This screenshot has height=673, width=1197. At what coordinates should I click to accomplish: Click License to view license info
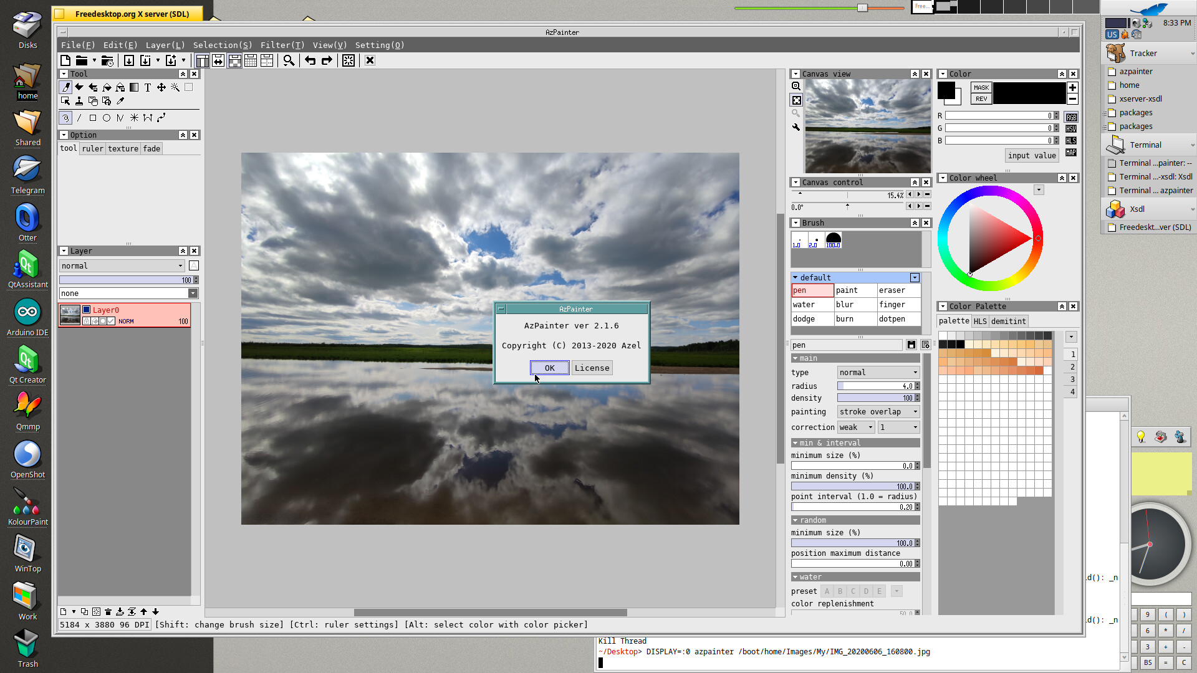(x=592, y=367)
